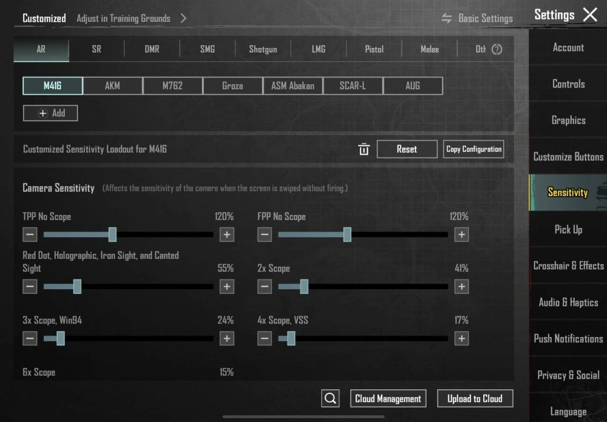Increase TPP No Scope sensitivity with plus
This screenshot has width=607, height=422.
[226, 234]
